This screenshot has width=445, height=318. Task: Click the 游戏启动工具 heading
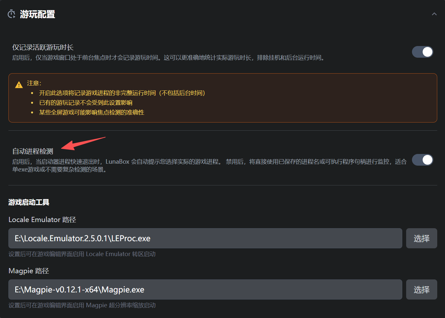[x=29, y=202]
